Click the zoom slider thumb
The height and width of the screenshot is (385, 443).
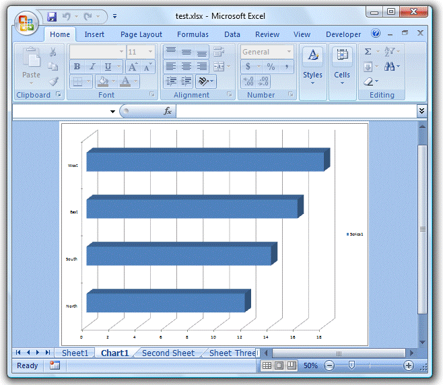351,365
